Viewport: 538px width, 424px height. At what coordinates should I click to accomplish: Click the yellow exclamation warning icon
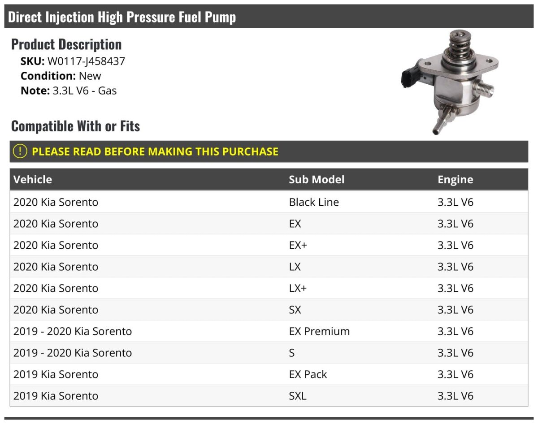tap(20, 151)
